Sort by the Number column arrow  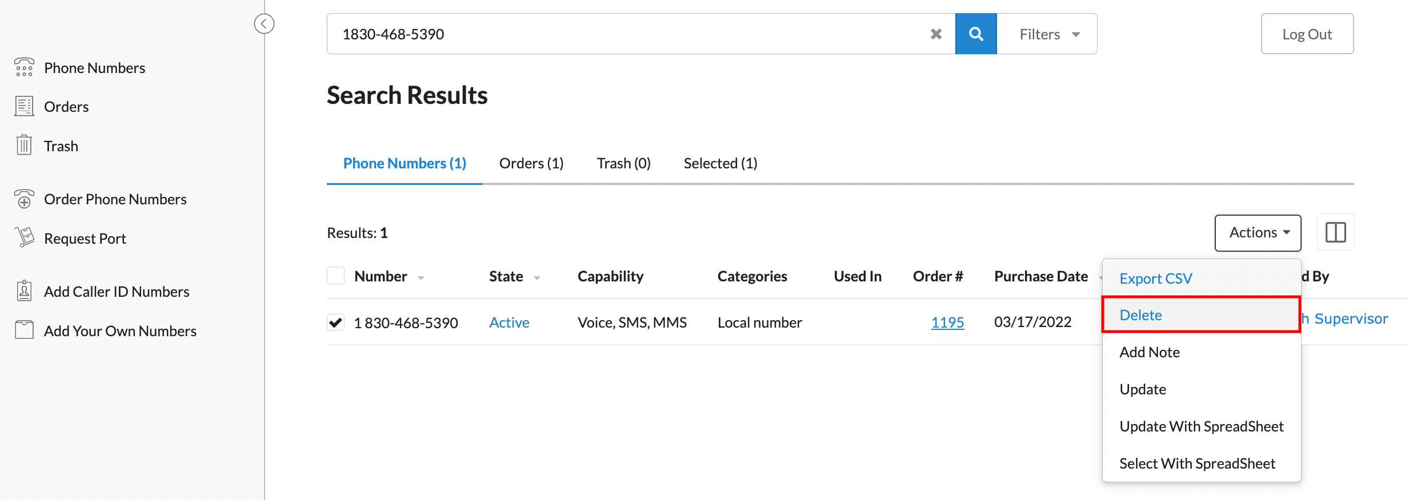421,278
